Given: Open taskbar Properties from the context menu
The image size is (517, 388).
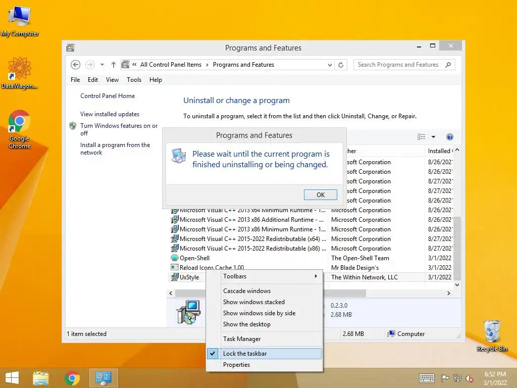Looking at the screenshot, I should (264, 365).
